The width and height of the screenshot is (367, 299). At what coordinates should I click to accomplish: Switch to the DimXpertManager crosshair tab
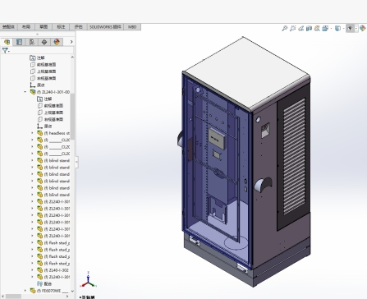[44, 42]
